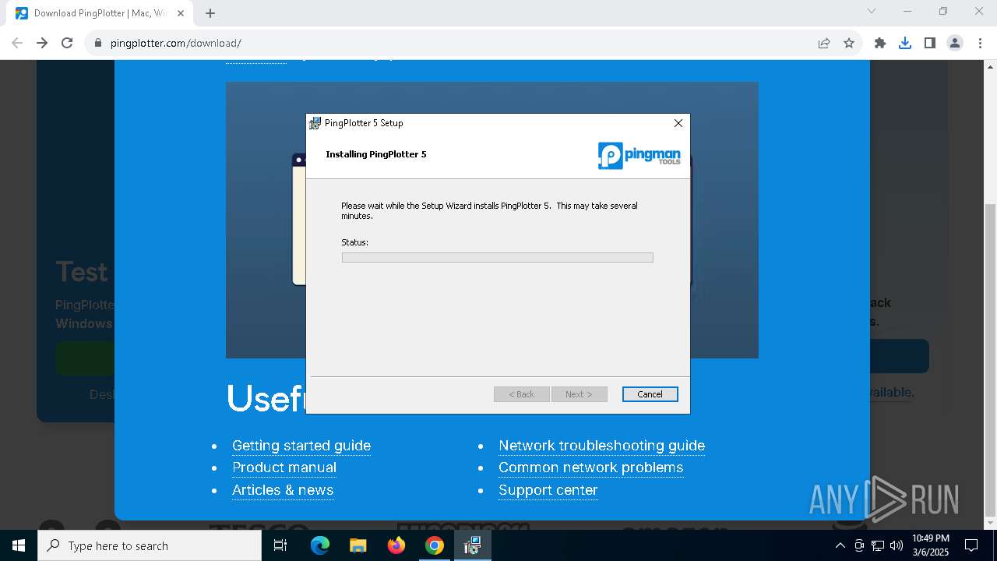Launch Microsoft Edge from taskbar
Image resolution: width=997 pixels, height=561 pixels.
[320, 545]
